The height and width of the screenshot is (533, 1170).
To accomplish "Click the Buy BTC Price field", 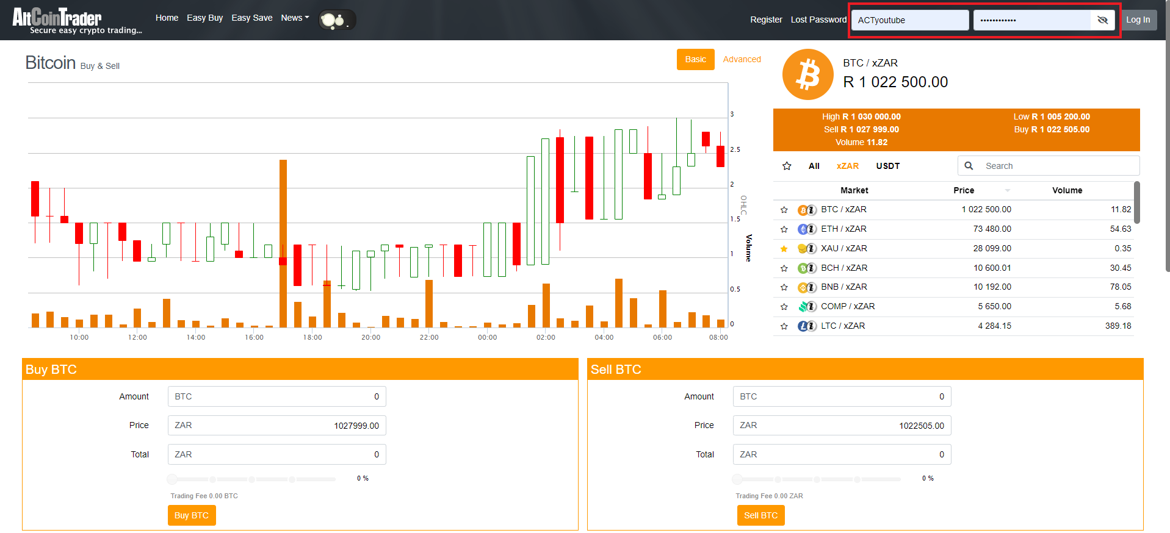I will point(276,425).
